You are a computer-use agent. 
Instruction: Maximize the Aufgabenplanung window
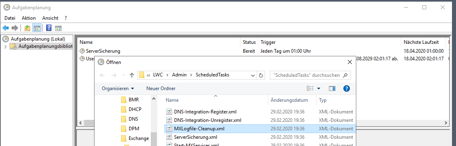(424, 7)
